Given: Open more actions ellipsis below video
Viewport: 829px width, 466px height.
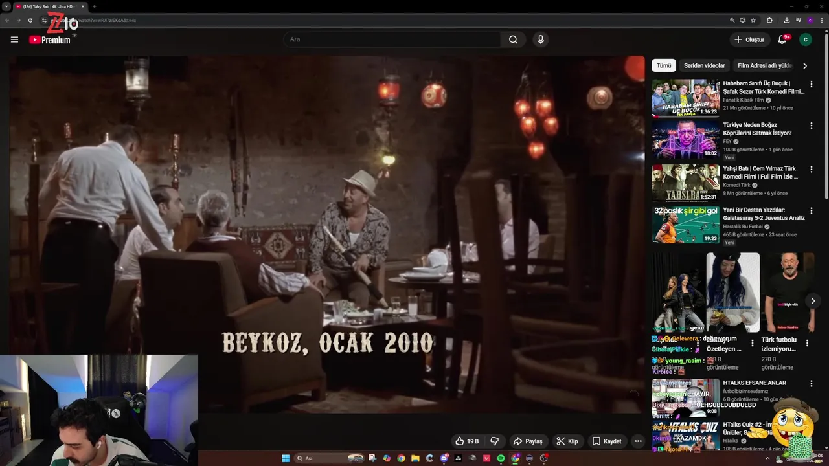Looking at the screenshot, I should click(638, 441).
